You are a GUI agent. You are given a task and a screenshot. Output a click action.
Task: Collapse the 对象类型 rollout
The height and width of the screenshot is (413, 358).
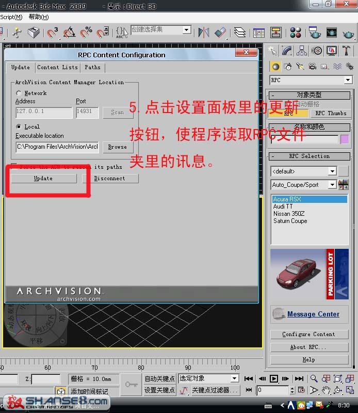pyautogui.click(x=310, y=95)
